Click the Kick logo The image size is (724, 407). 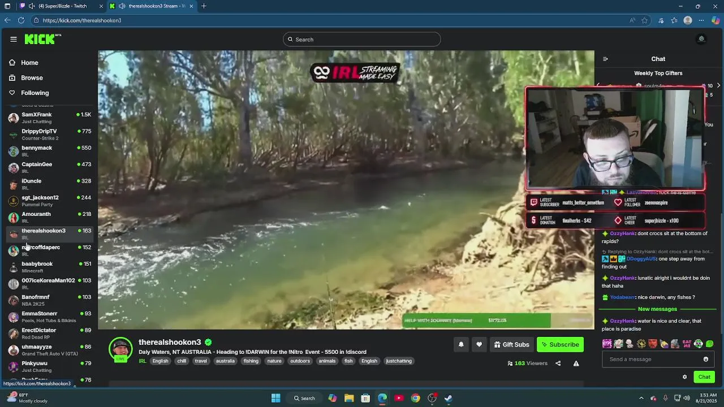[x=42, y=39]
